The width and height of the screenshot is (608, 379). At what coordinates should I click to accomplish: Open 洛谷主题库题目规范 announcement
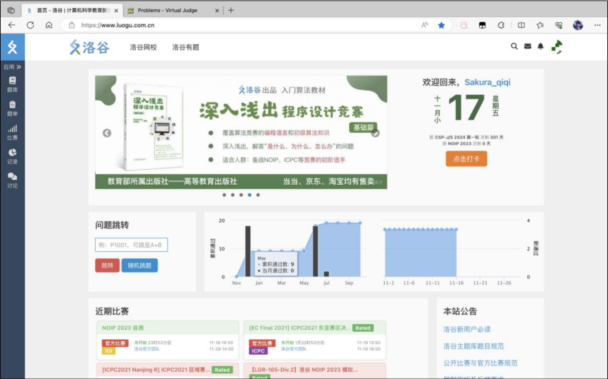click(474, 346)
